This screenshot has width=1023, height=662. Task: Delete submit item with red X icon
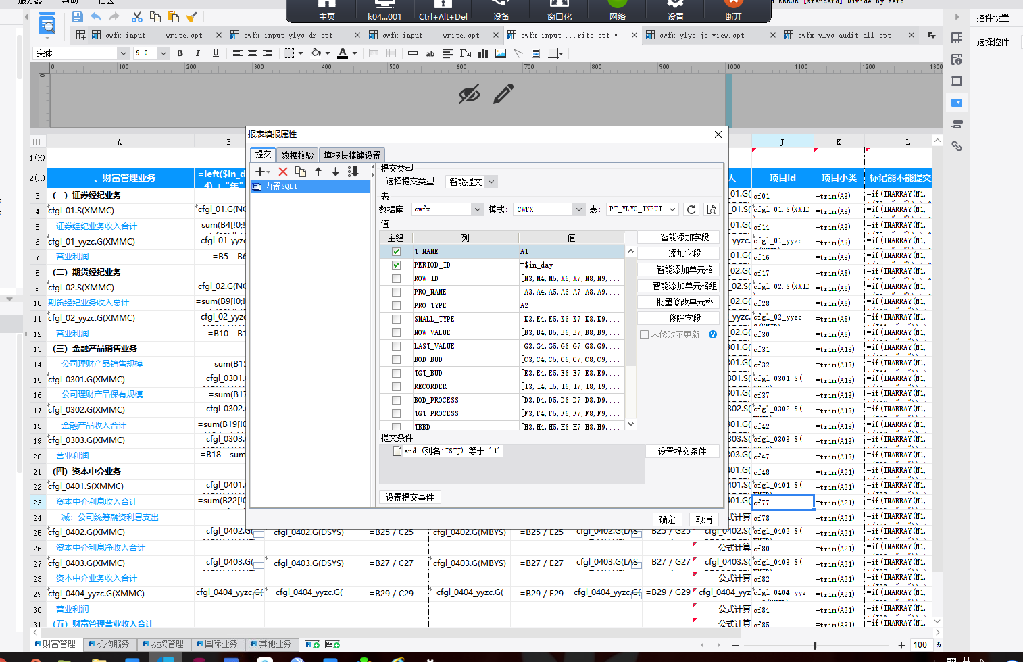(x=283, y=172)
